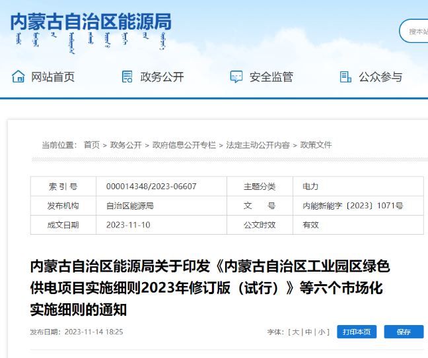Viewport: 428px width, 358px height.
Task: Click the home icon beside 网站首页
Action: tap(18, 76)
